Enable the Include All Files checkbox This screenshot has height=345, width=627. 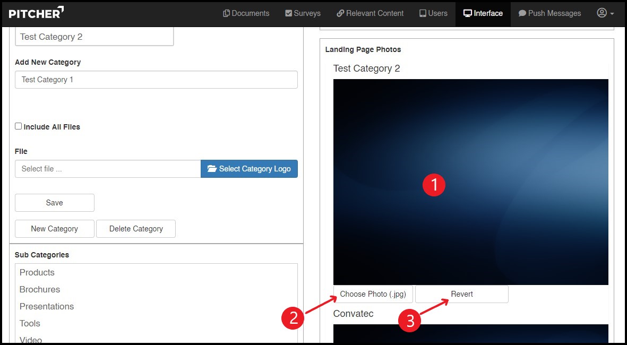pos(19,126)
